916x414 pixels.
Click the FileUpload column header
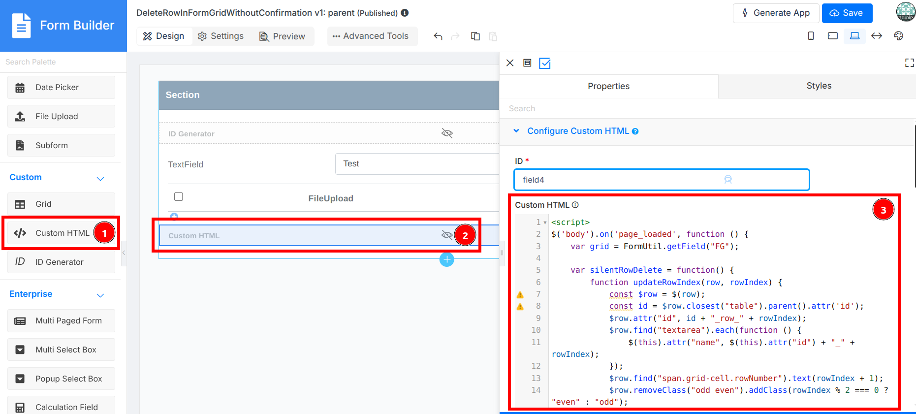point(331,198)
